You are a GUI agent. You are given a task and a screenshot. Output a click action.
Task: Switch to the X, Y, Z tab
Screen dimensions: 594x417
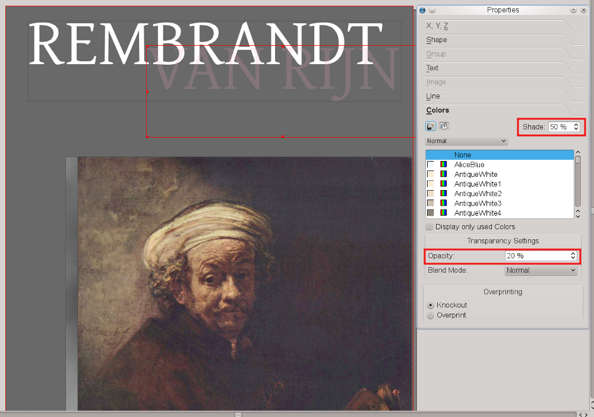click(437, 26)
